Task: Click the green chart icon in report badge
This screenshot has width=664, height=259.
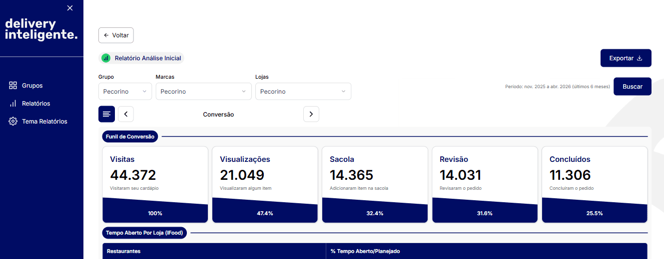Action: tap(106, 58)
